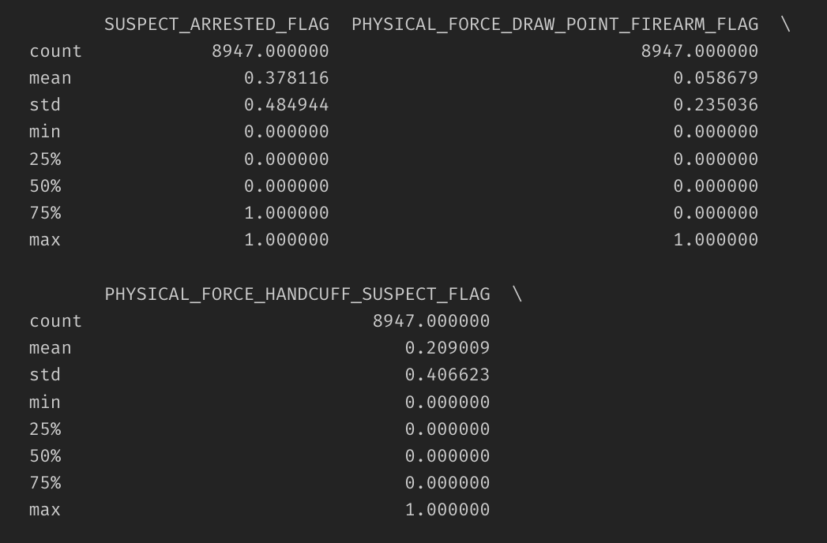Select the handcuff mean value 0.209009

click(447, 348)
